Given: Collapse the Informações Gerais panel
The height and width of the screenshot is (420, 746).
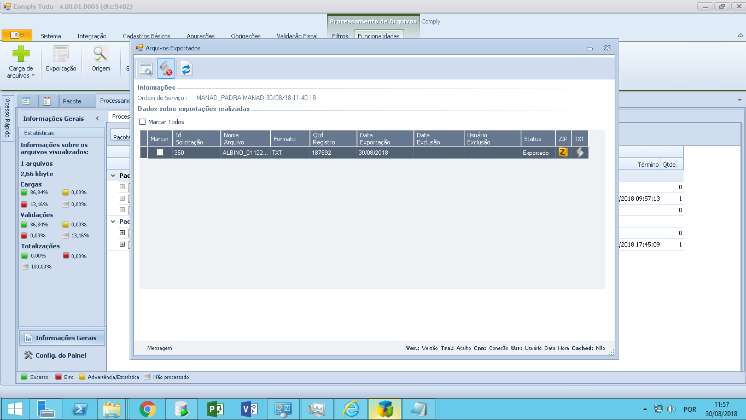Looking at the screenshot, I should click(97, 119).
